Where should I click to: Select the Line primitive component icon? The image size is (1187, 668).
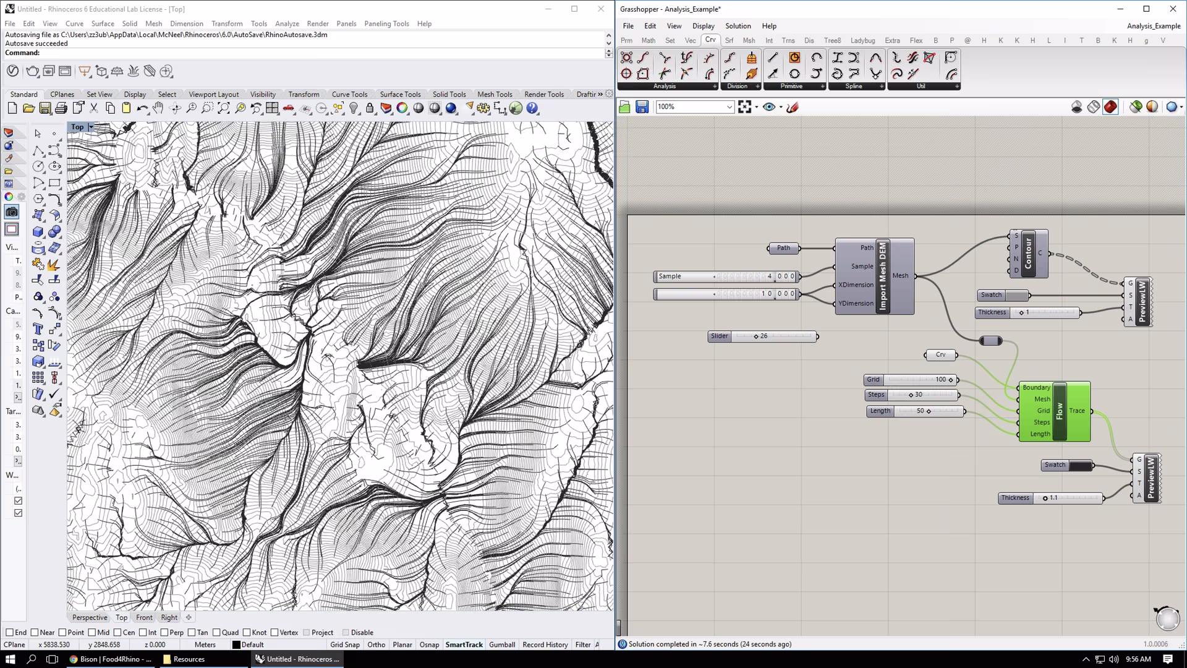click(773, 58)
